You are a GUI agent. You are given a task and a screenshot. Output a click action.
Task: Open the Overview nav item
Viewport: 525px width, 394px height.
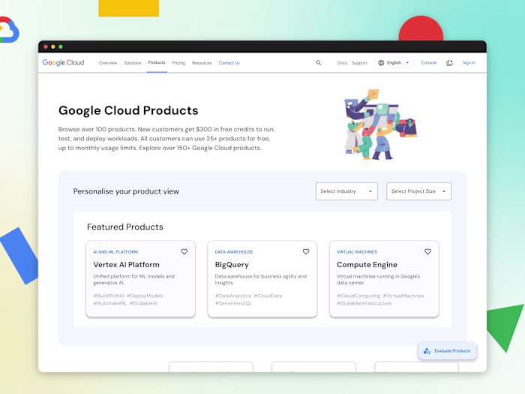pos(108,63)
